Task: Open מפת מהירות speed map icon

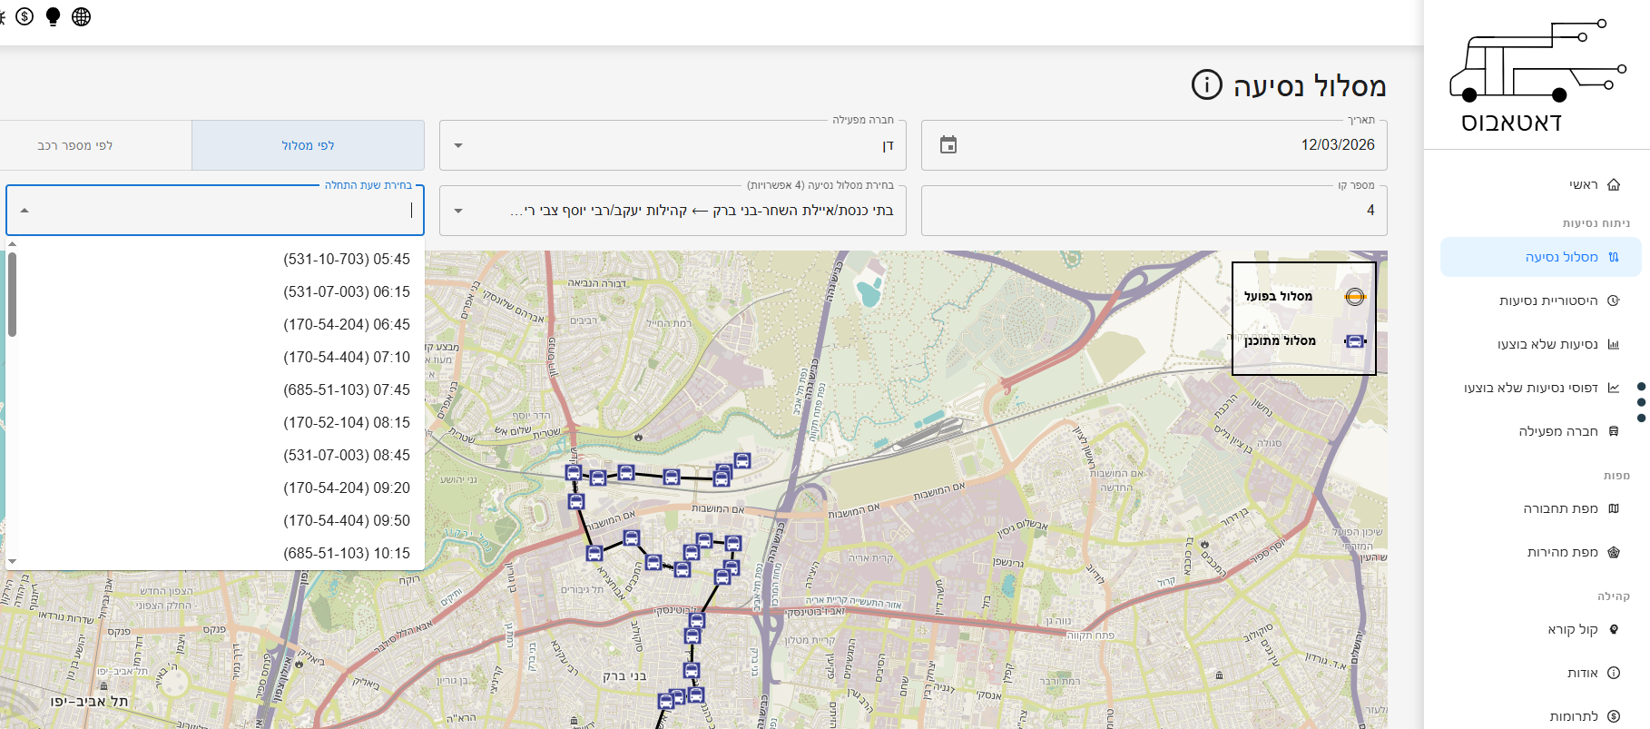Action: [1614, 553]
